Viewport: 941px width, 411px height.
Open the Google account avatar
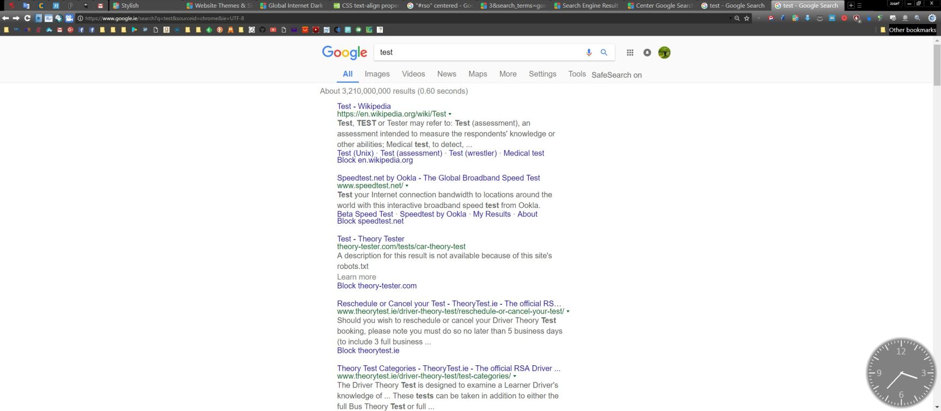coord(664,53)
